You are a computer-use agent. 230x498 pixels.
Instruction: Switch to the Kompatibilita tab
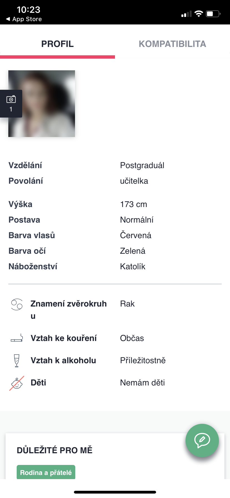coord(172,44)
